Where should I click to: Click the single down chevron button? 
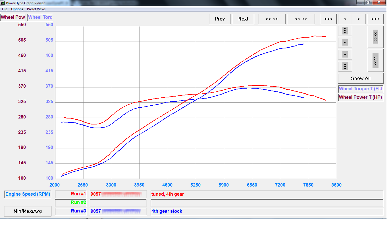point(345,54)
